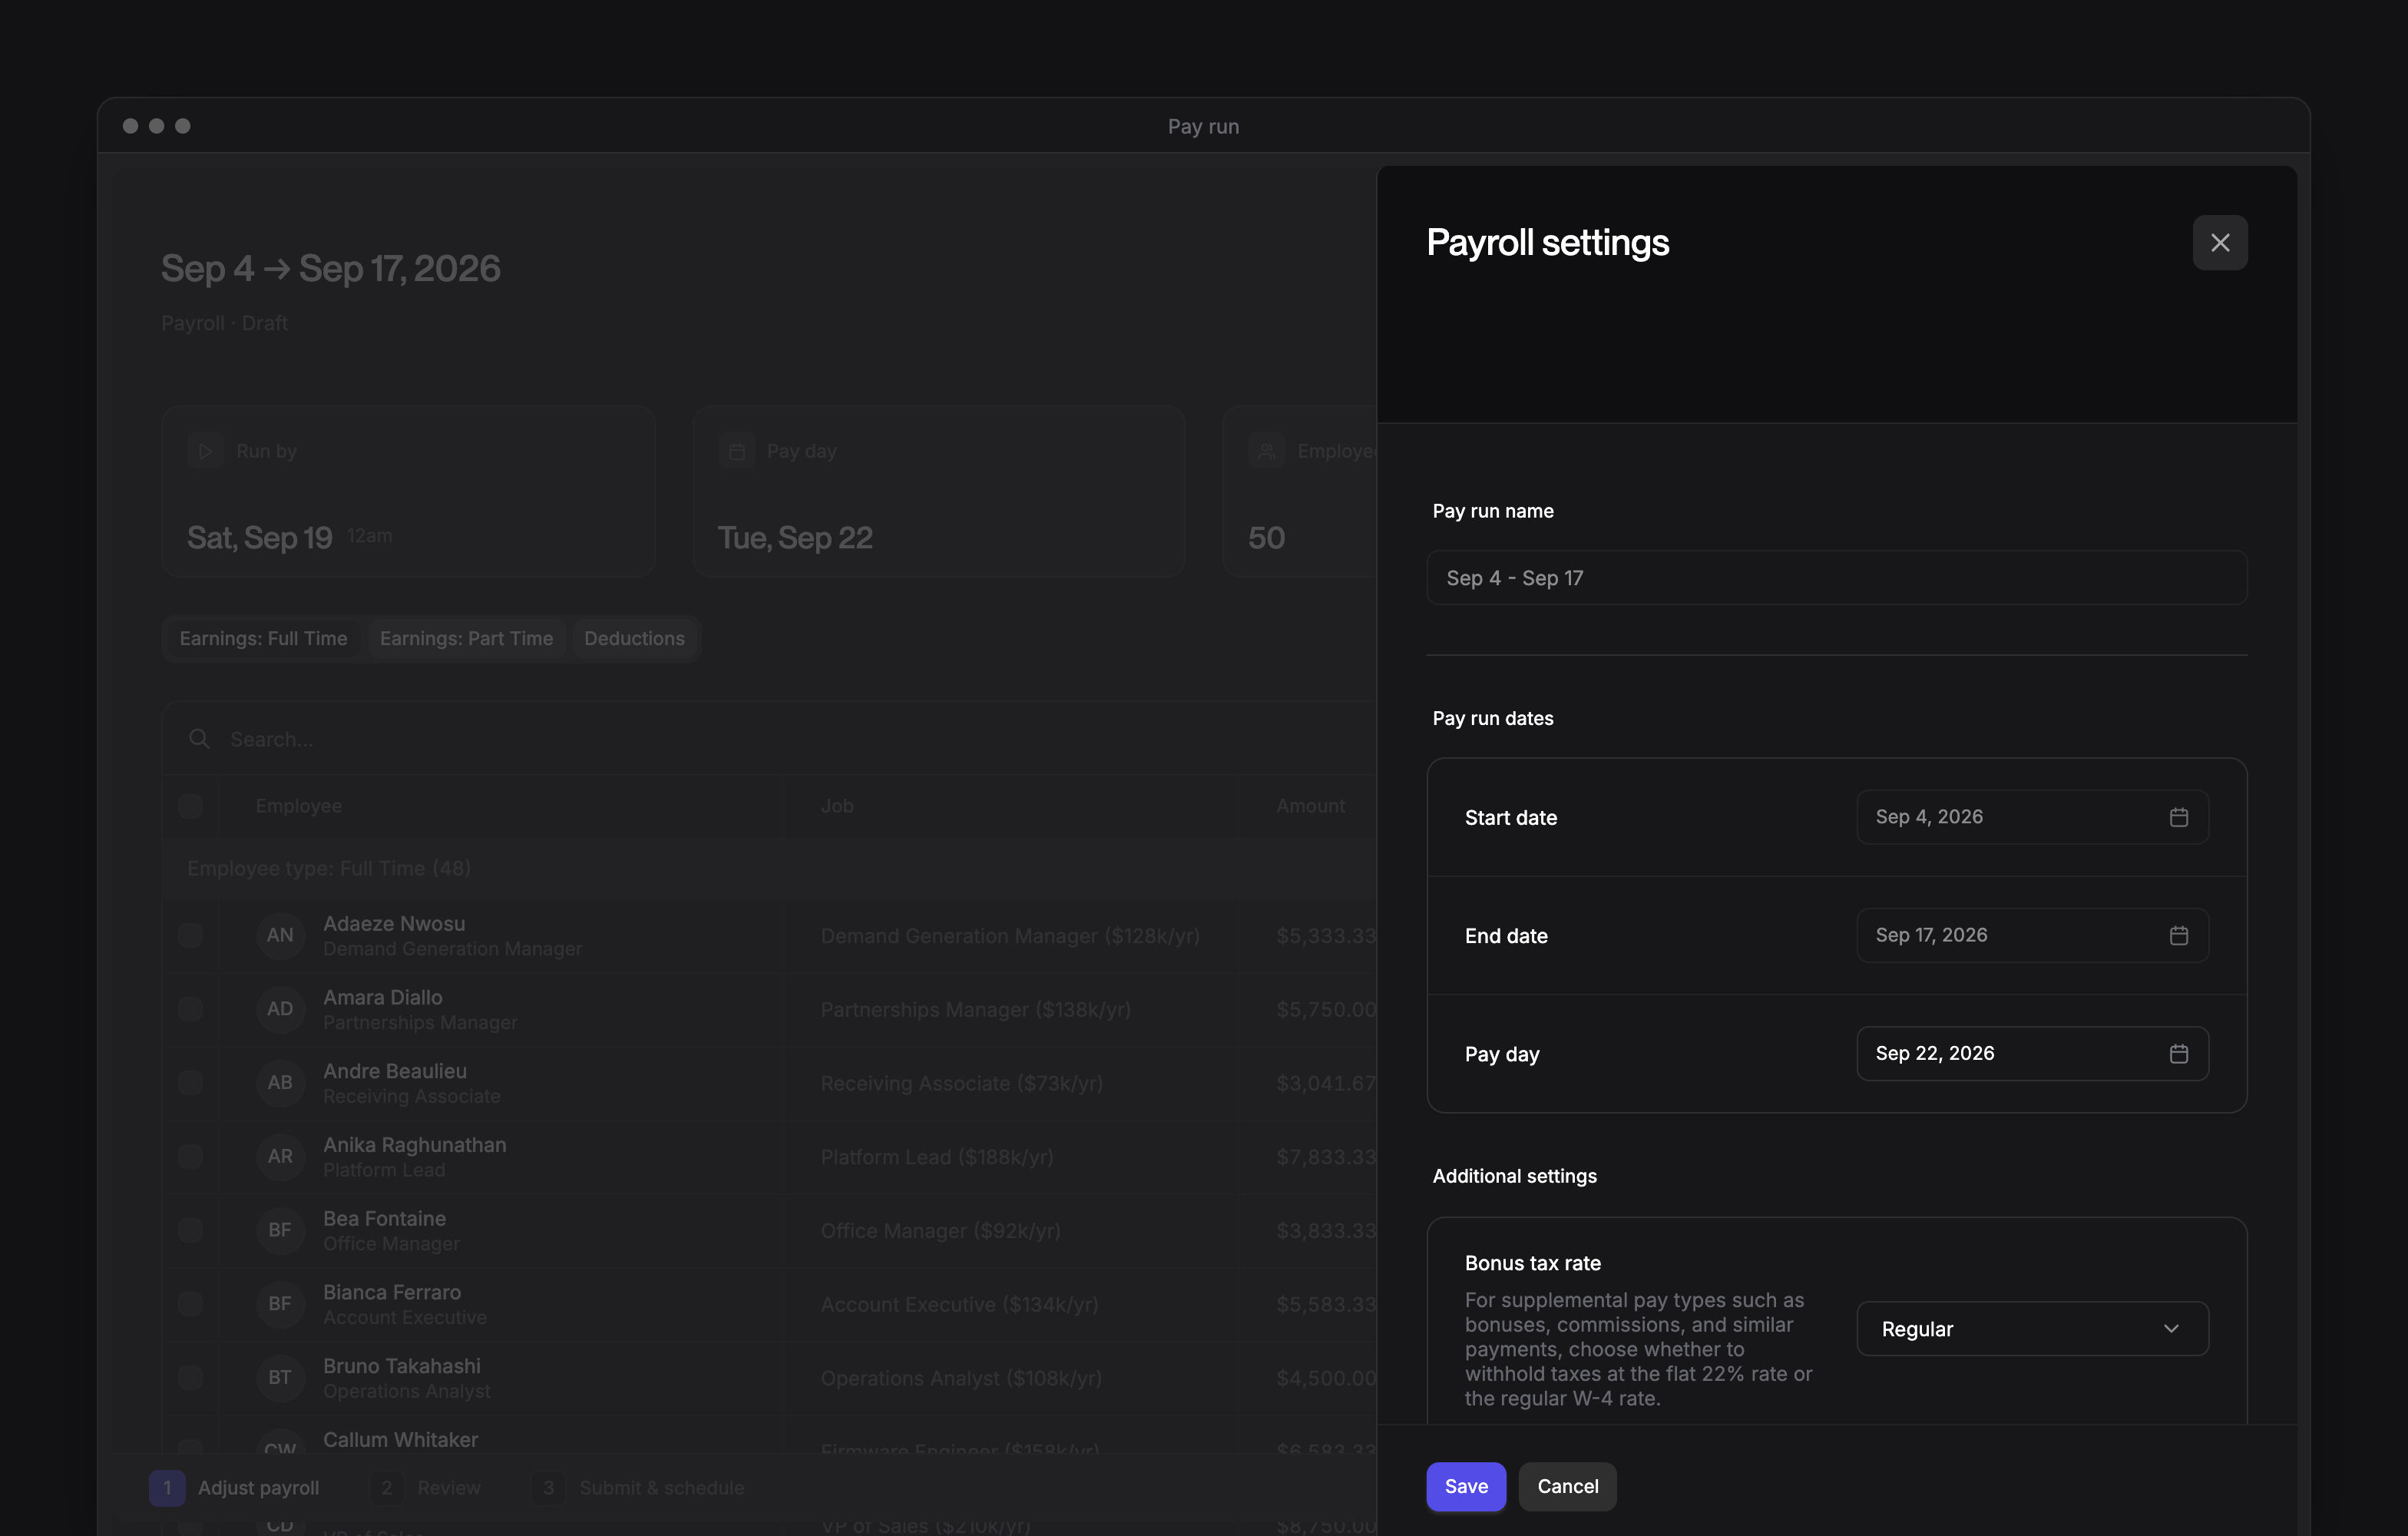Image resolution: width=2408 pixels, height=1536 pixels.
Task: Select all employees header checkbox
Action: pyautogui.click(x=190, y=806)
